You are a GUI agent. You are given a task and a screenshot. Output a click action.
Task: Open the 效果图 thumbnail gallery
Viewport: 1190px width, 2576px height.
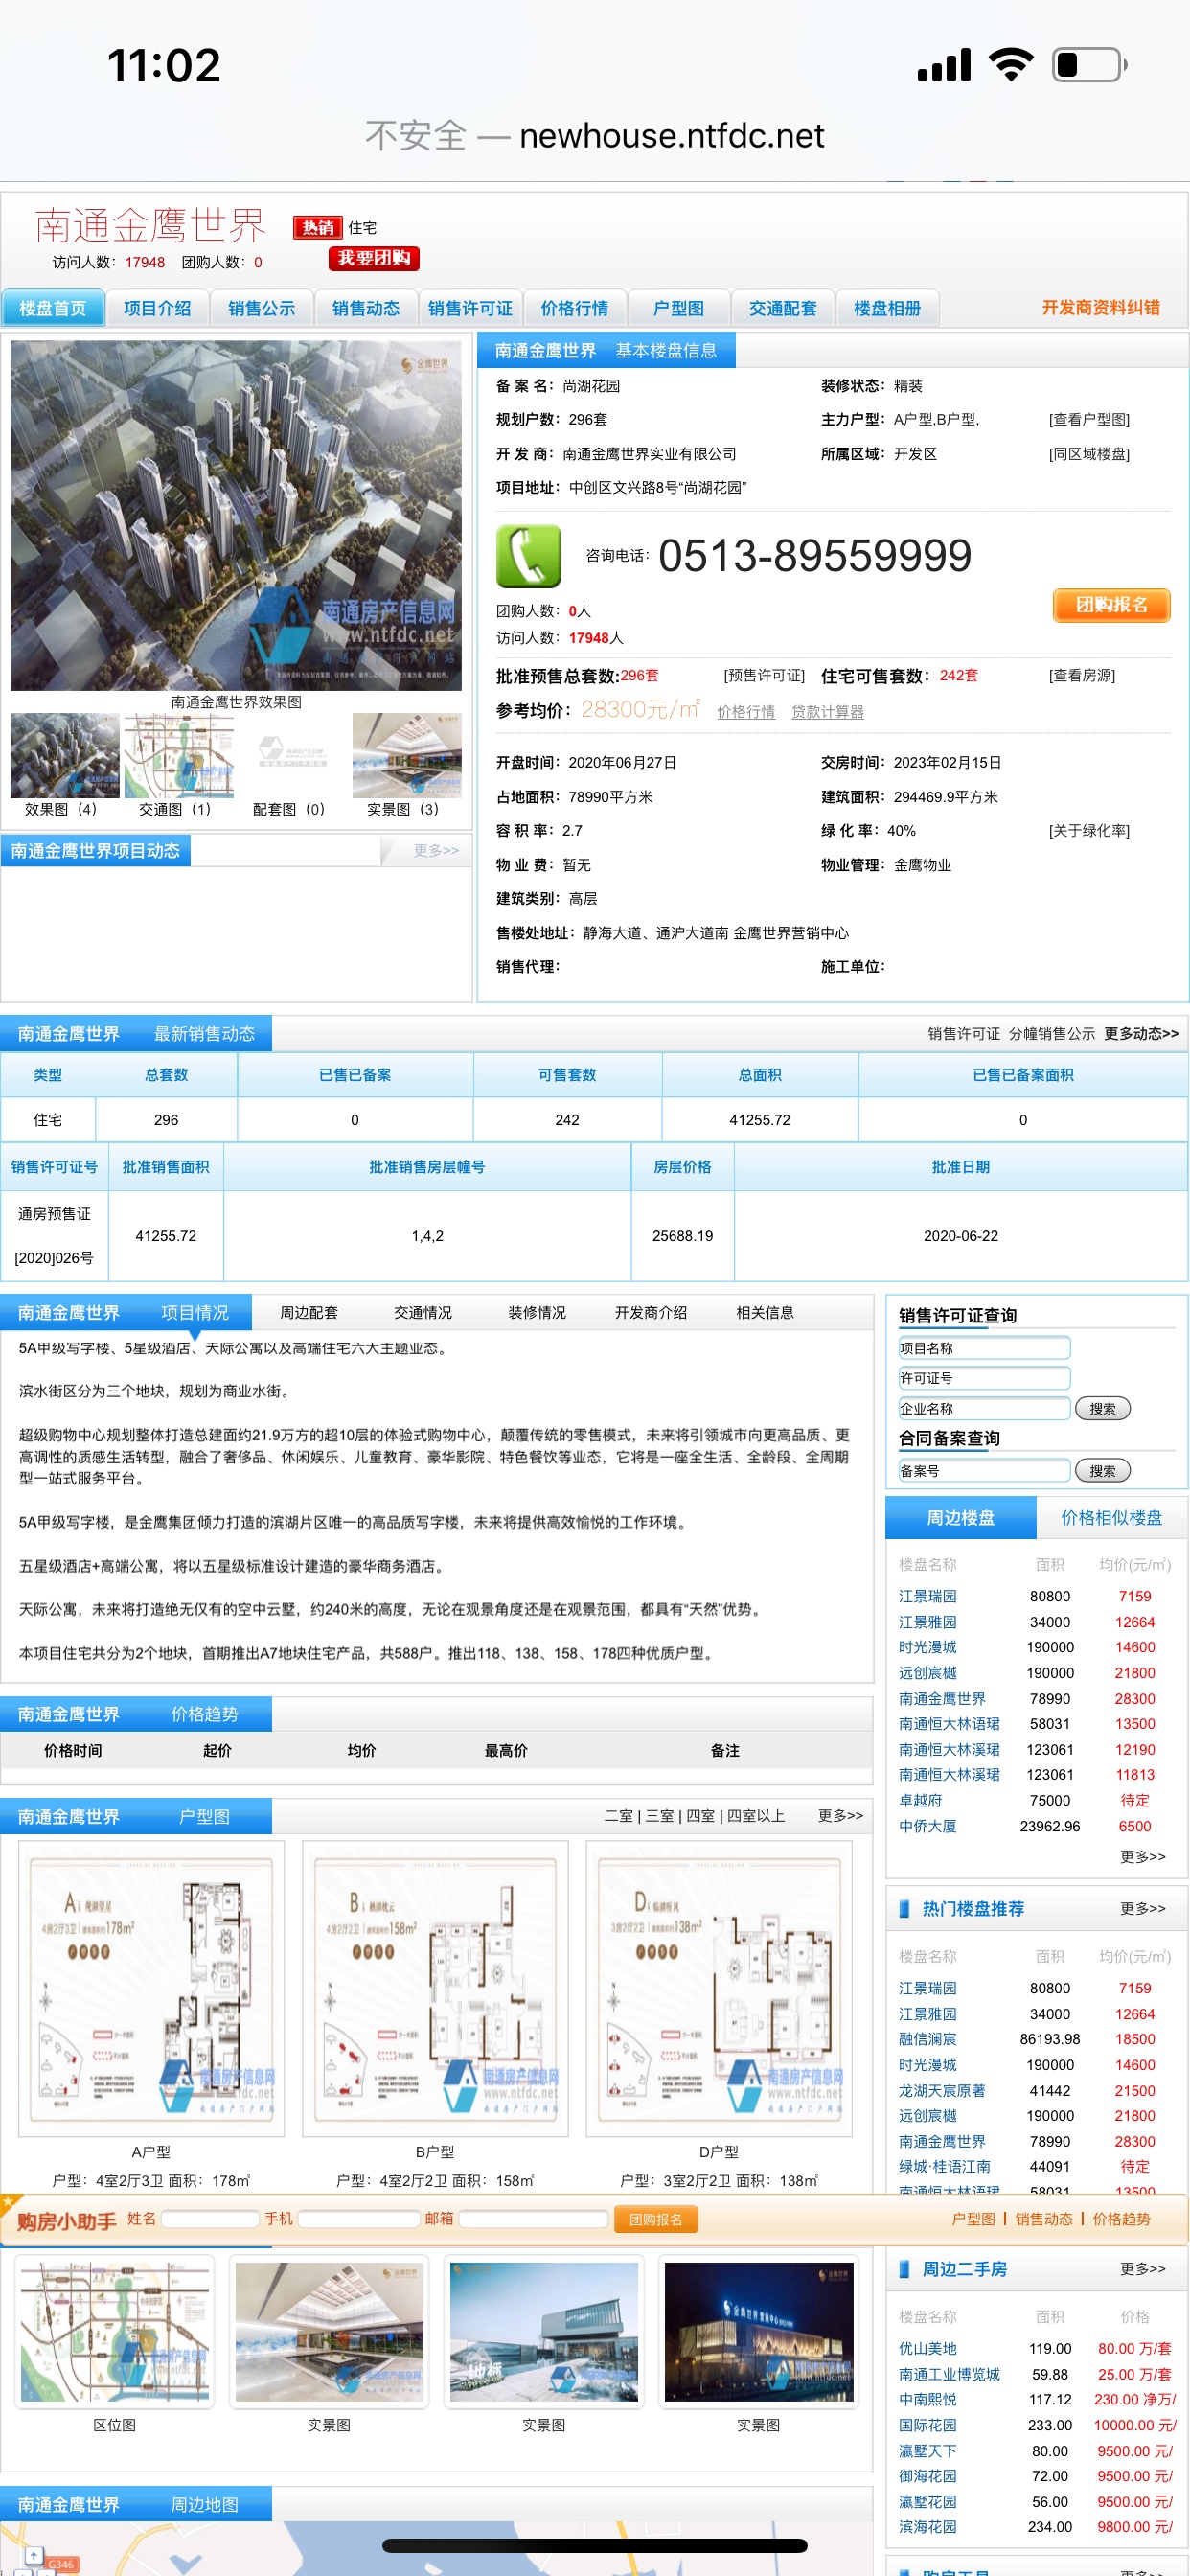click(x=64, y=756)
